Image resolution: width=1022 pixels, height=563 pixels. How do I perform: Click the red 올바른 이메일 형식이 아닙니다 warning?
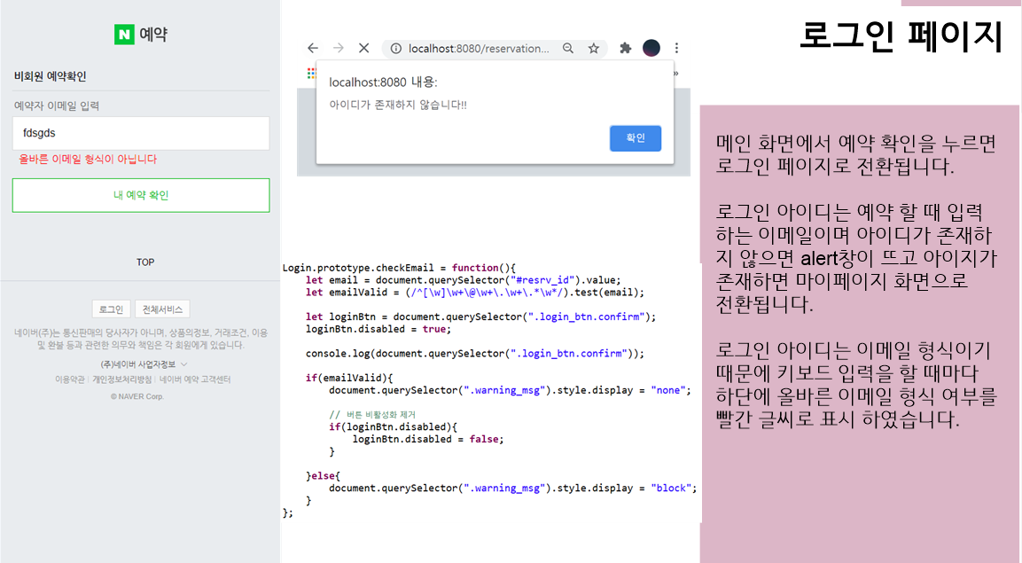(88, 159)
